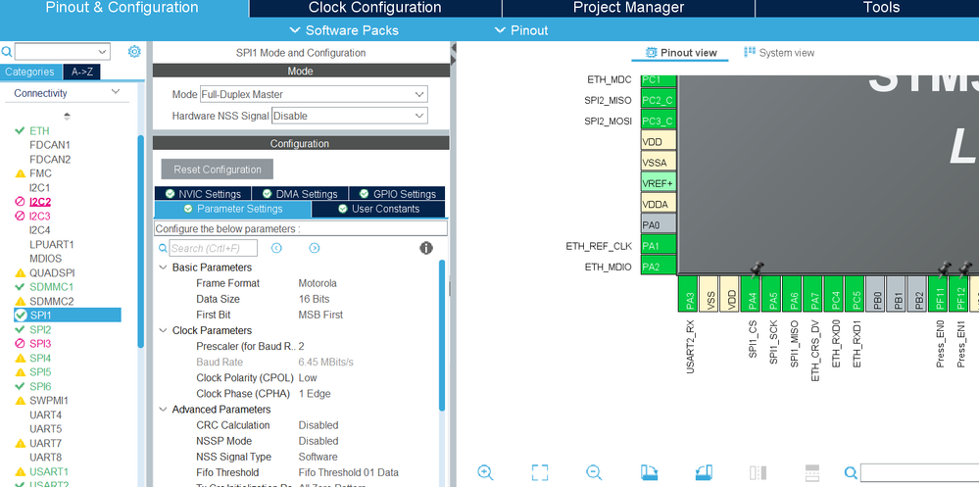Click the warning icon next to QUADSPI
Image resolution: width=979 pixels, height=487 pixels.
tap(20, 272)
